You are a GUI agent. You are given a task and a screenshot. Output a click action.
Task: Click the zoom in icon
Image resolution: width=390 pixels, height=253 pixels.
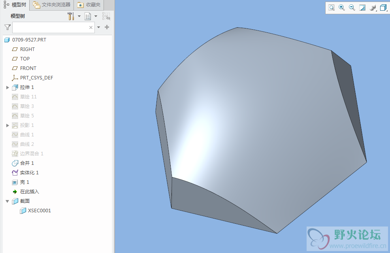pos(342,8)
